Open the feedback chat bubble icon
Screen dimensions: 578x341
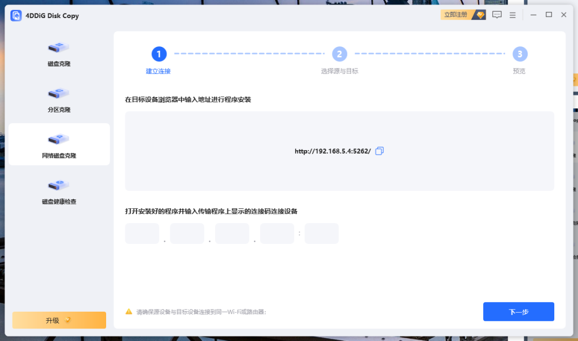pos(497,15)
